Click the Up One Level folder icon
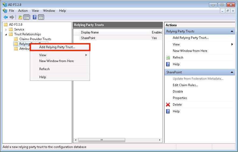The width and height of the screenshot is (238, 152). [x=20, y=17]
